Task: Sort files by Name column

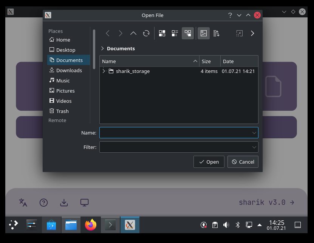Action: point(149,61)
